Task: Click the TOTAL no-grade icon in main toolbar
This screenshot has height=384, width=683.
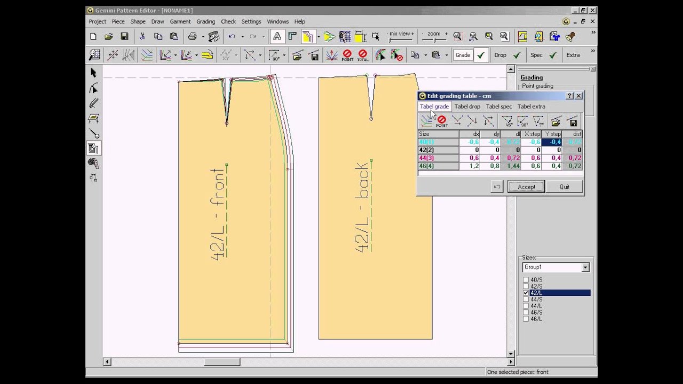Action: click(363, 55)
